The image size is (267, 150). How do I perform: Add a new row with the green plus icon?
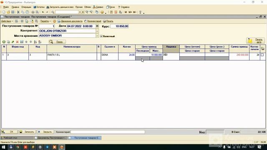[4, 42]
